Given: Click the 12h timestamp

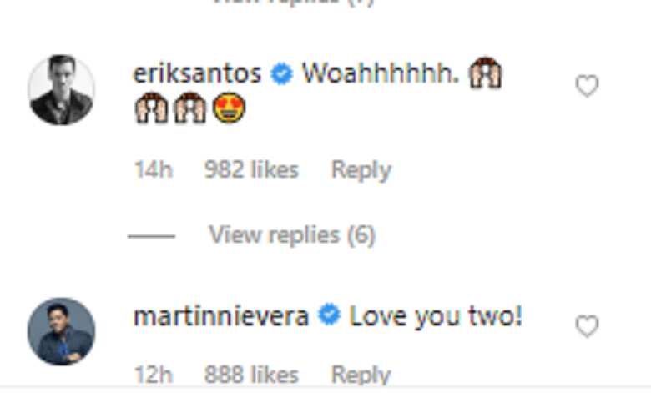Looking at the screenshot, I should (154, 375).
